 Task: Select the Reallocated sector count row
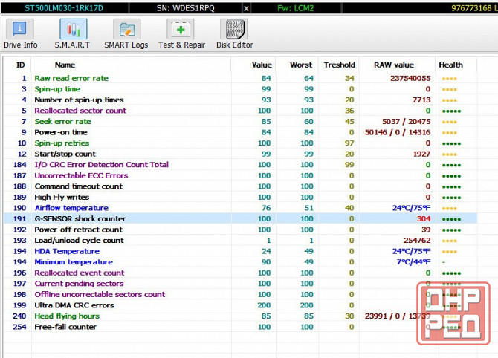[240, 111]
